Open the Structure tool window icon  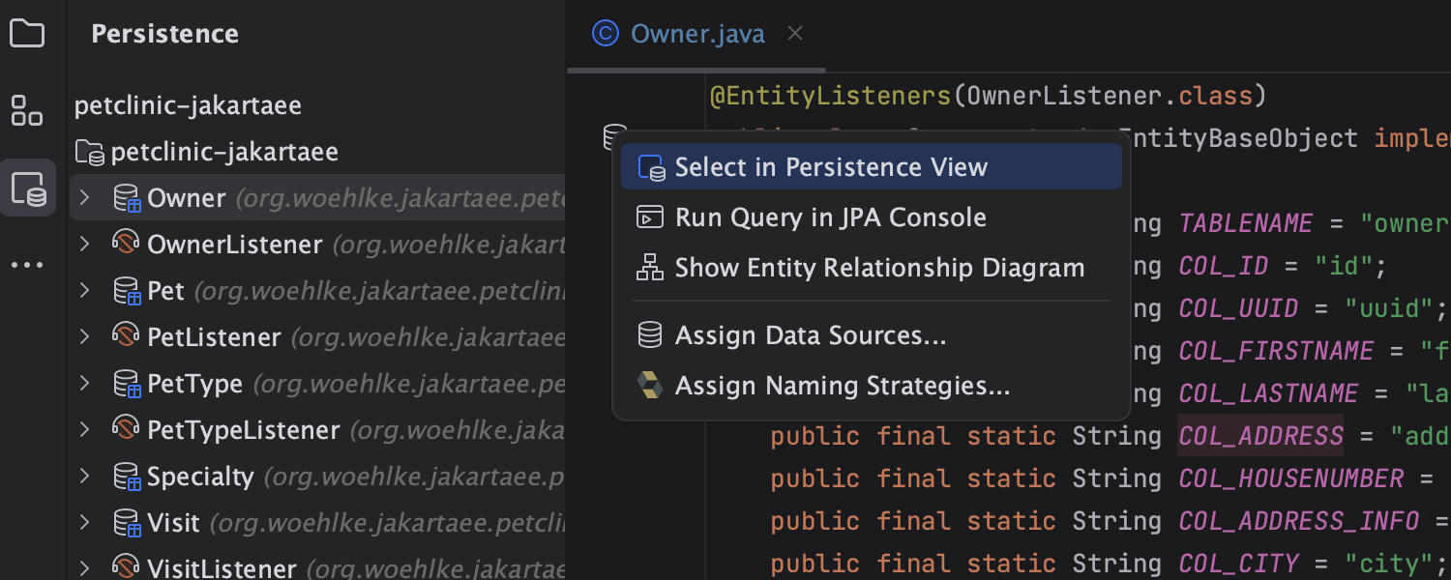pyautogui.click(x=27, y=111)
